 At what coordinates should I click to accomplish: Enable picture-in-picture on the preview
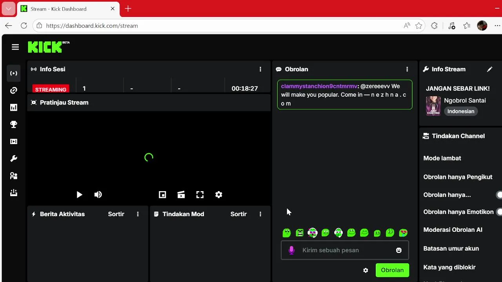pyautogui.click(x=162, y=195)
